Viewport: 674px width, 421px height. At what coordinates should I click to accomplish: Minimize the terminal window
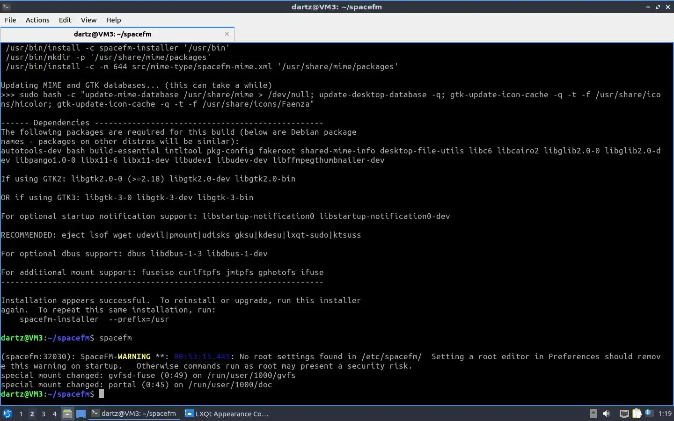pos(648,7)
